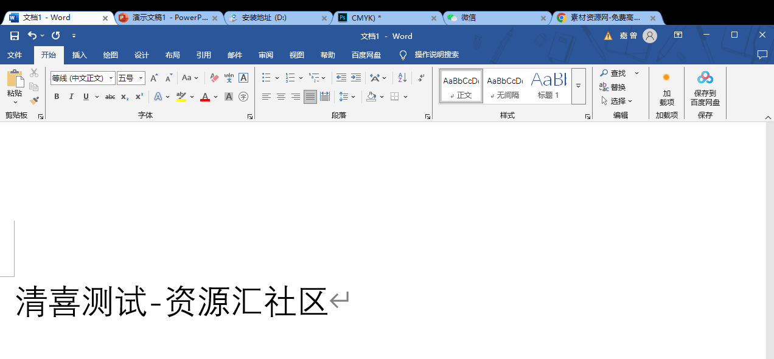Toggle show/hide paragraph marks
The width and height of the screenshot is (774, 359).
tap(421, 77)
